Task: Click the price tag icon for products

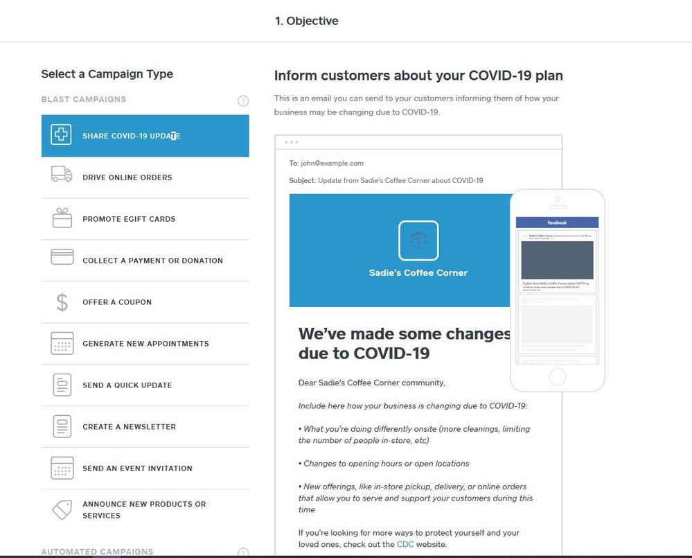Action: (62, 509)
